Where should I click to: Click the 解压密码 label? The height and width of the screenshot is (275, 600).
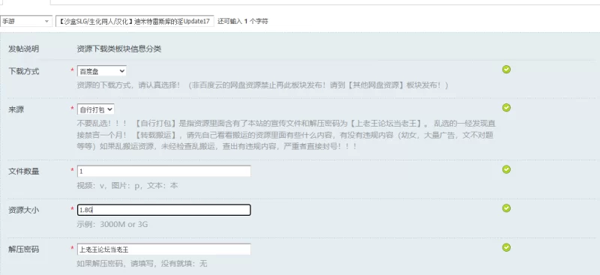pyautogui.click(x=24, y=250)
